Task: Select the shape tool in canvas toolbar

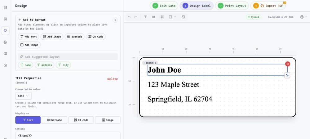Action: [170, 17]
